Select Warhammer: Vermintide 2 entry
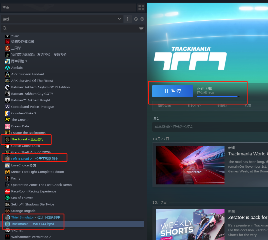 tap(31, 237)
